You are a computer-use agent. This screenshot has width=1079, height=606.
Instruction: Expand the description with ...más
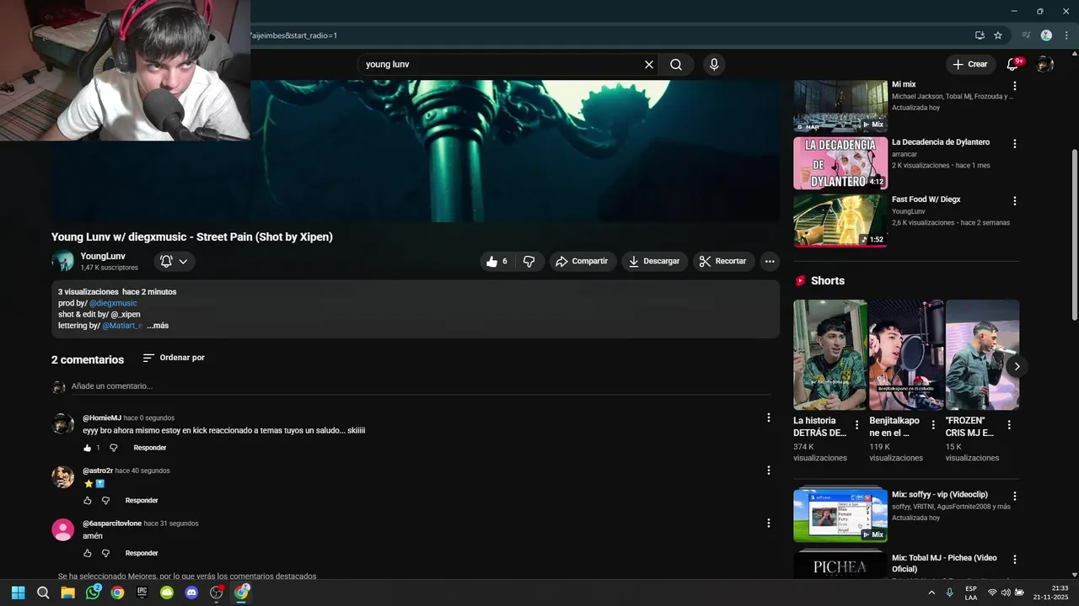(158, 326)
